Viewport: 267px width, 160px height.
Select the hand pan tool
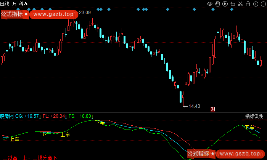(x=217, y=4)
